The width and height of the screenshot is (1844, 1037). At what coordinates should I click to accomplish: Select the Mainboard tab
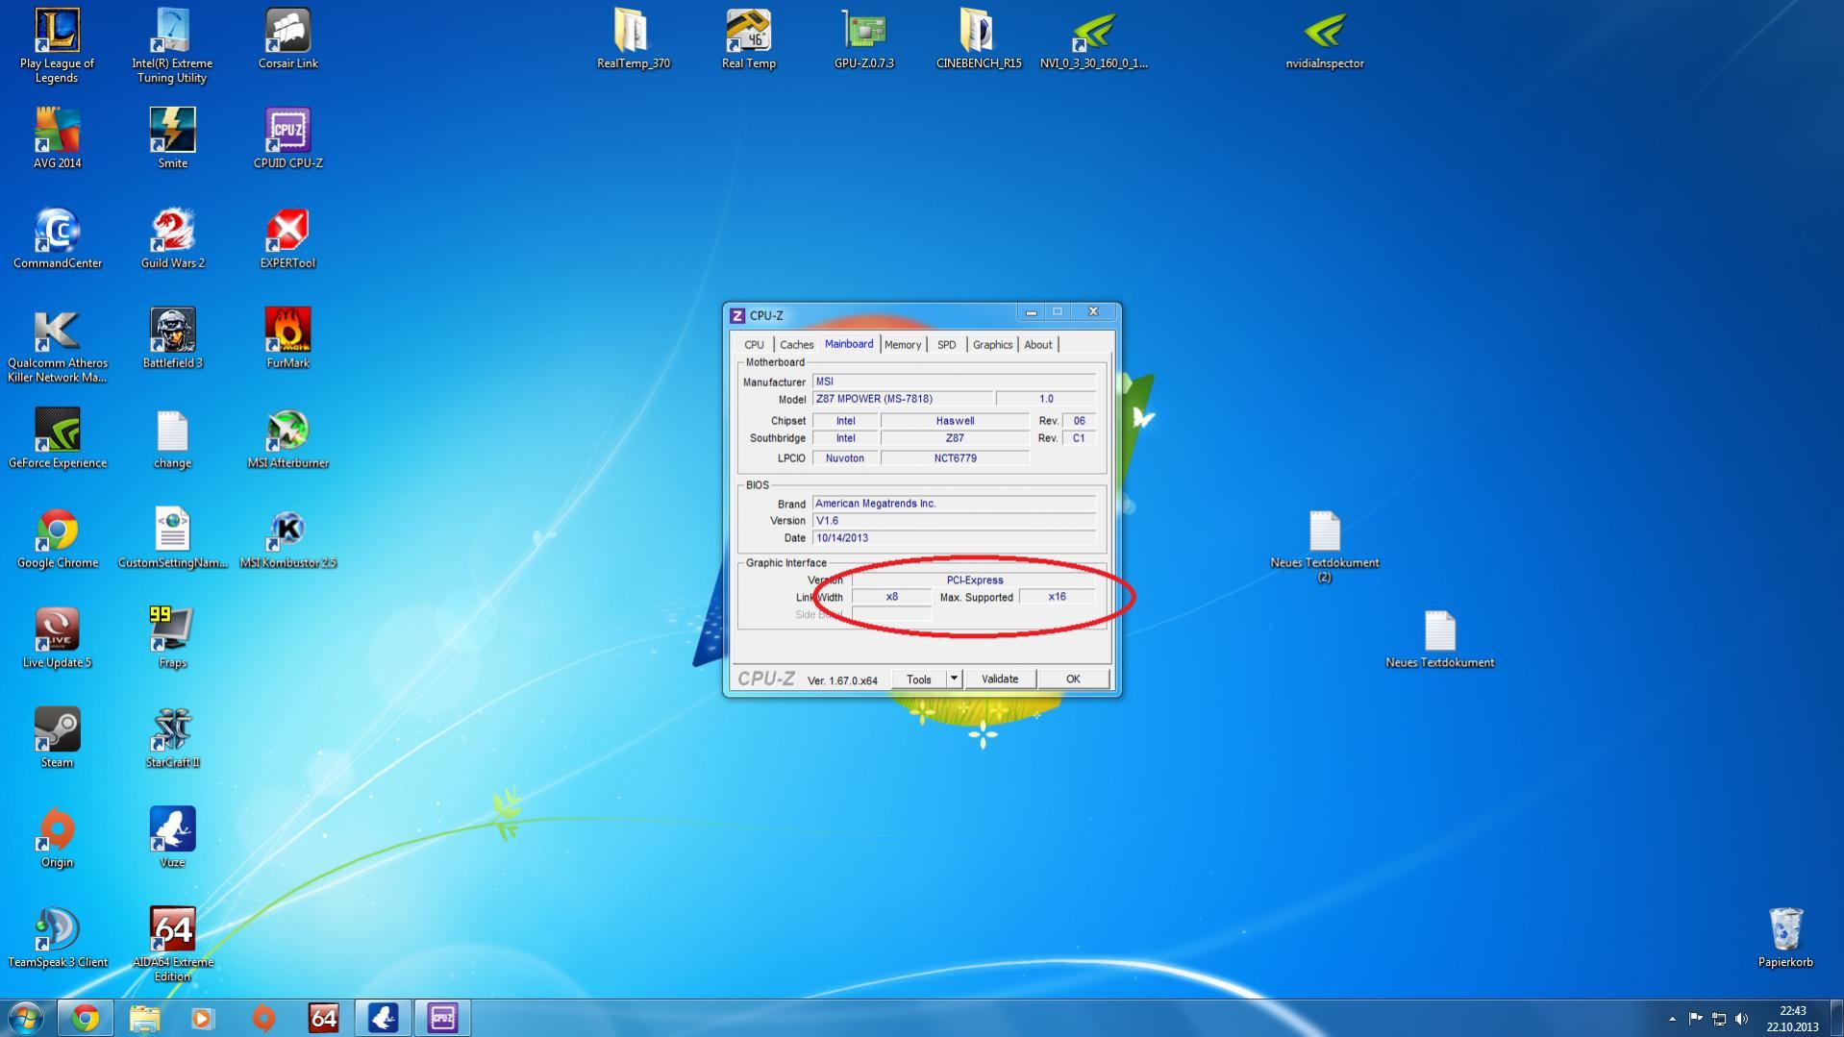pyautogui.click(x=849, y=344)
